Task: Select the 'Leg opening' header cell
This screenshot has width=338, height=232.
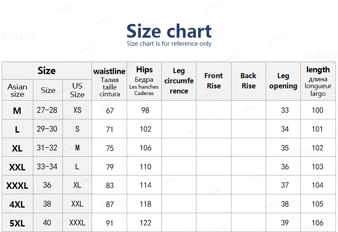Action: pos(283,81)
